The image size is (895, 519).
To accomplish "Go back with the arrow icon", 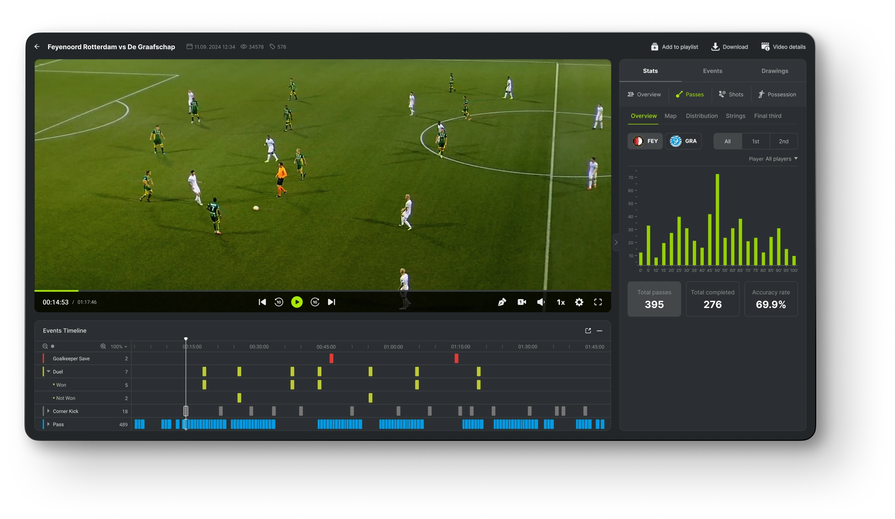I will (37, 47).
